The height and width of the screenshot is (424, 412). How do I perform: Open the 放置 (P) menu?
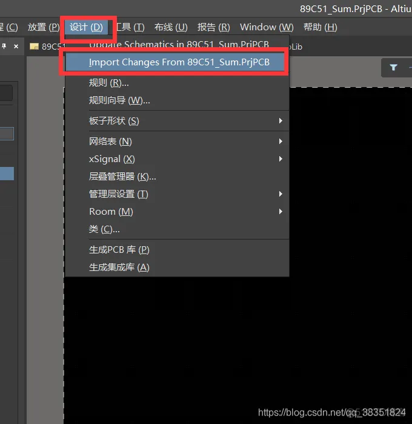pyautogui.click(x=44, y=27)
